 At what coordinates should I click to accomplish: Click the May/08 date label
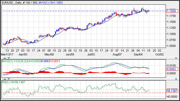pos(49,54)
